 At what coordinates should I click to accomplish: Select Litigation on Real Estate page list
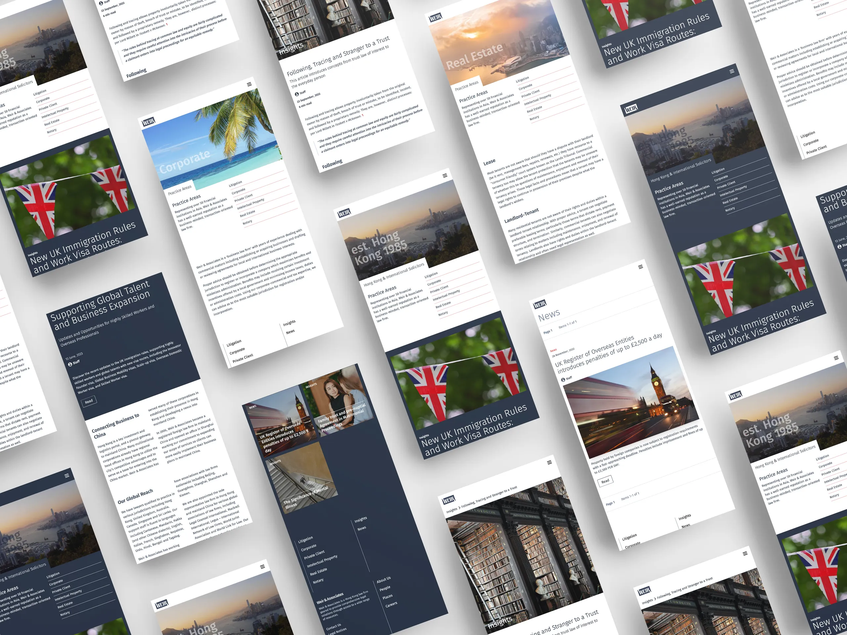(522, 79)
